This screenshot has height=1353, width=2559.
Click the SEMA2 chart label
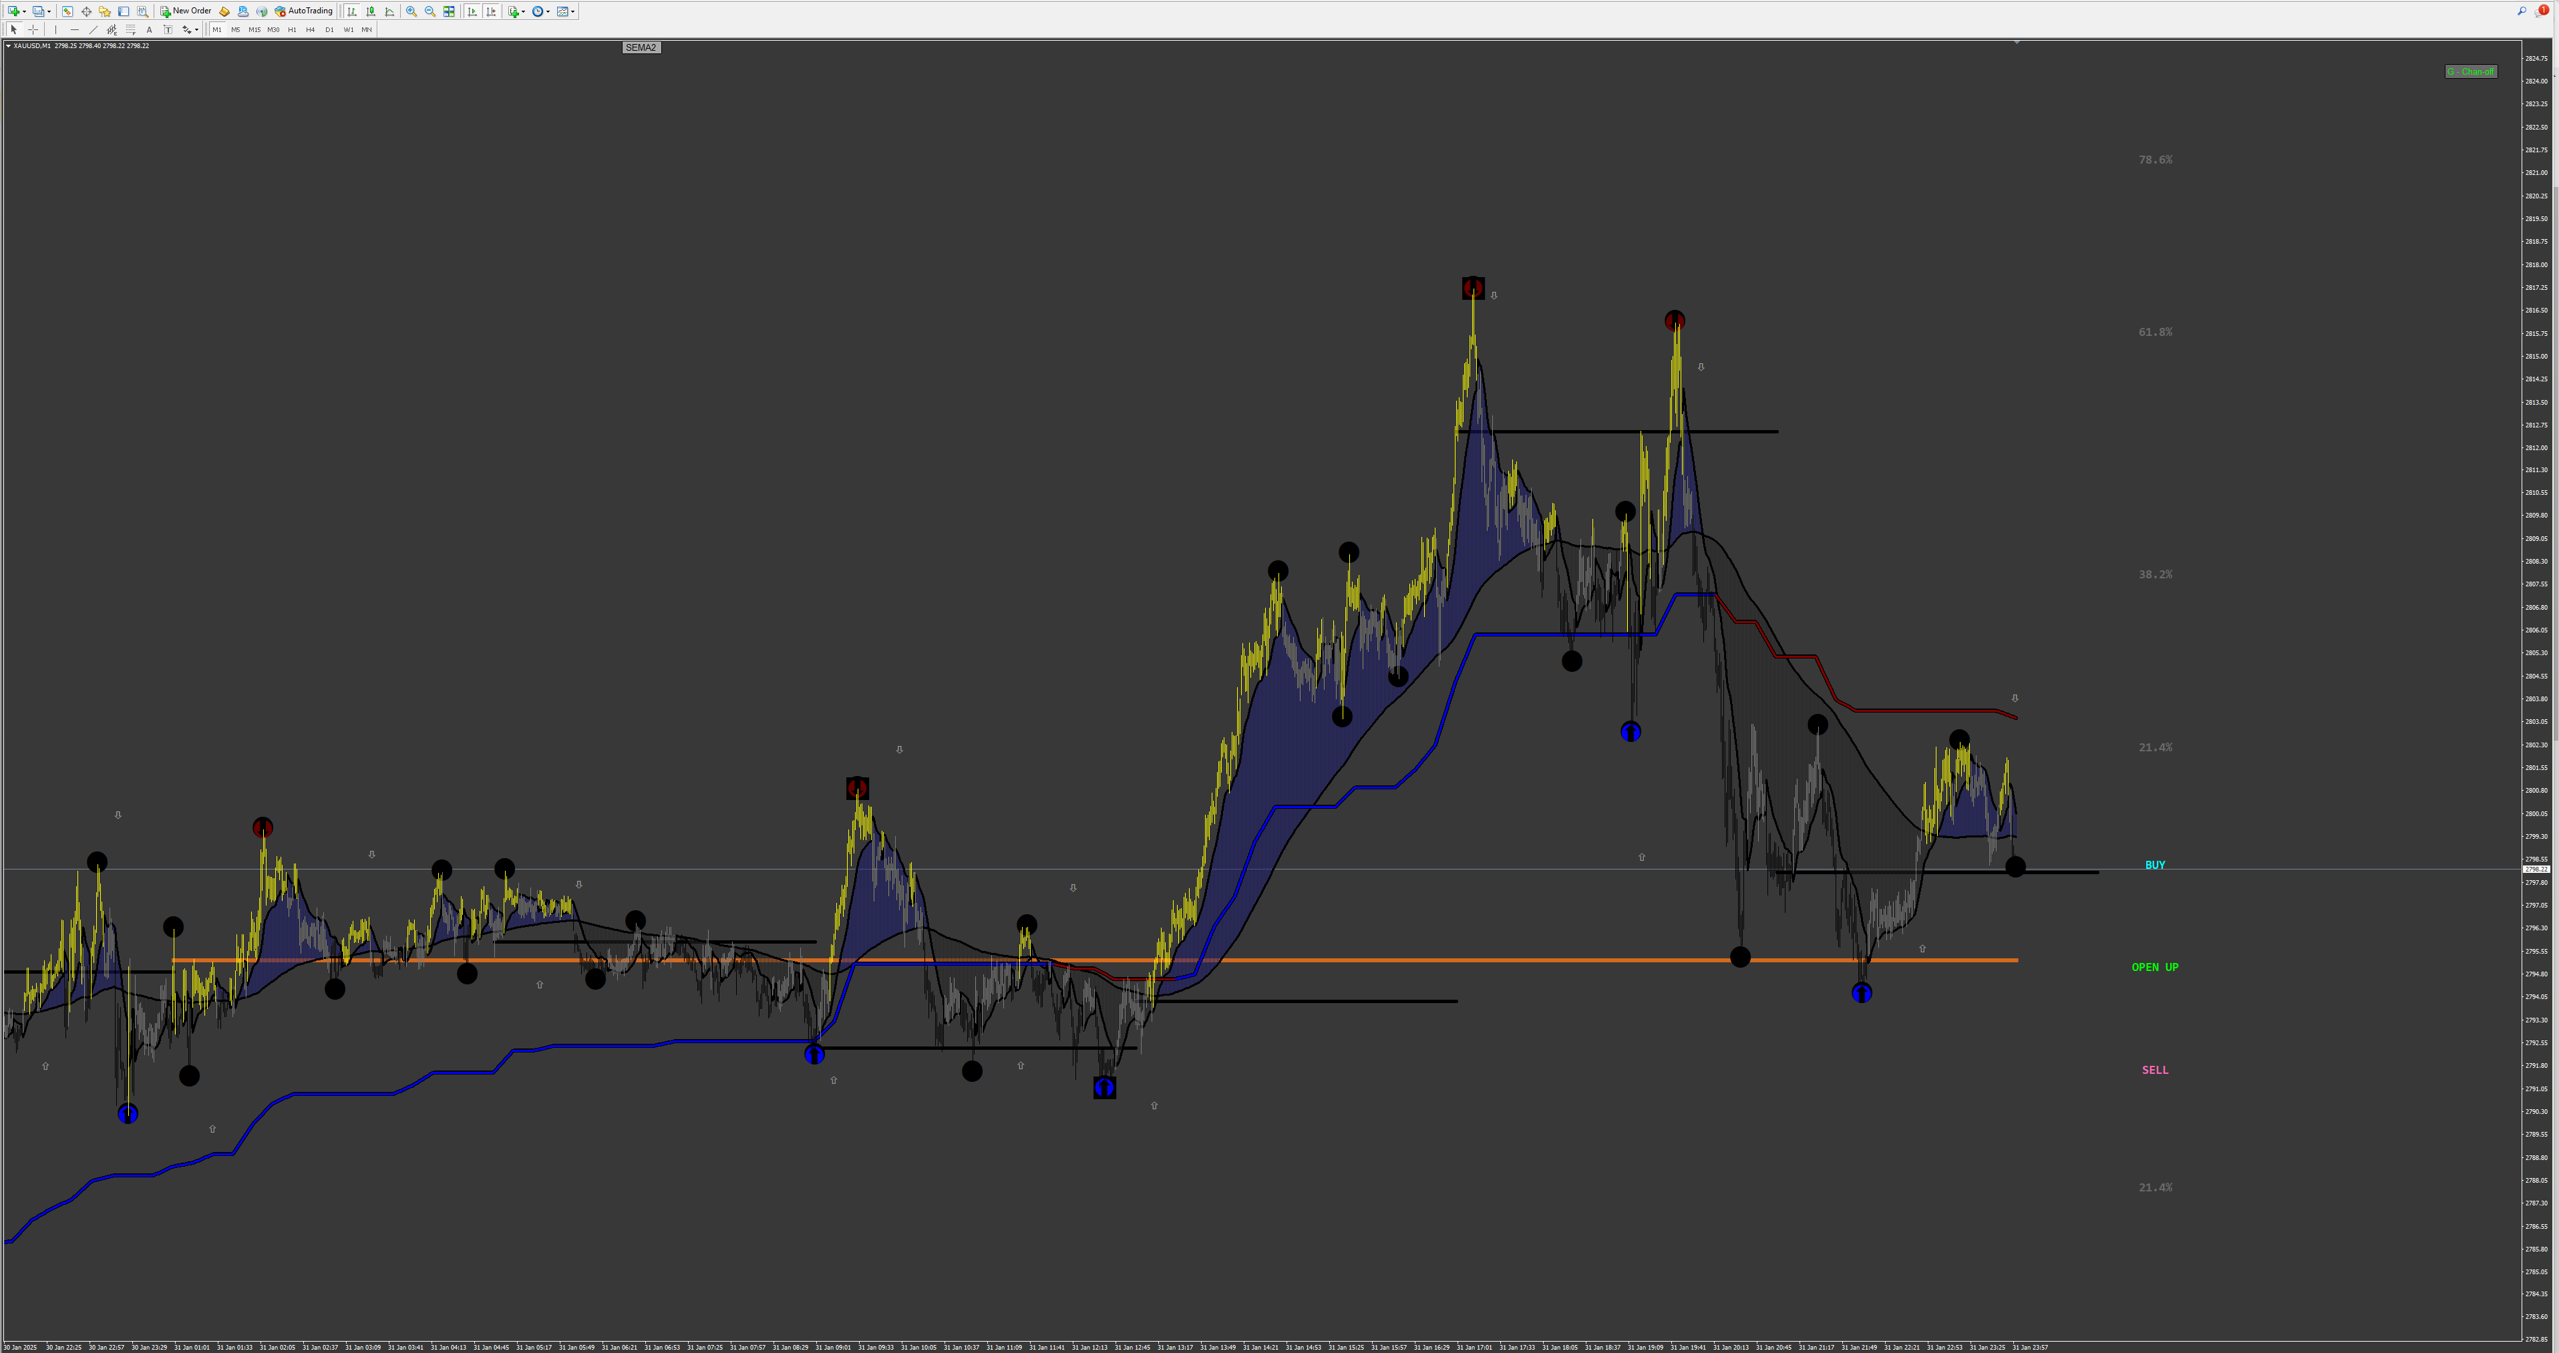tap(641, 47)
